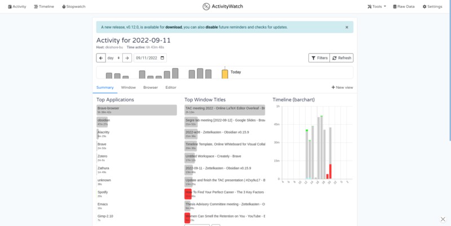The width and height of the screenshot is (451, 226).
Task: Open the day period selector
Action: [x=114, y=58]
